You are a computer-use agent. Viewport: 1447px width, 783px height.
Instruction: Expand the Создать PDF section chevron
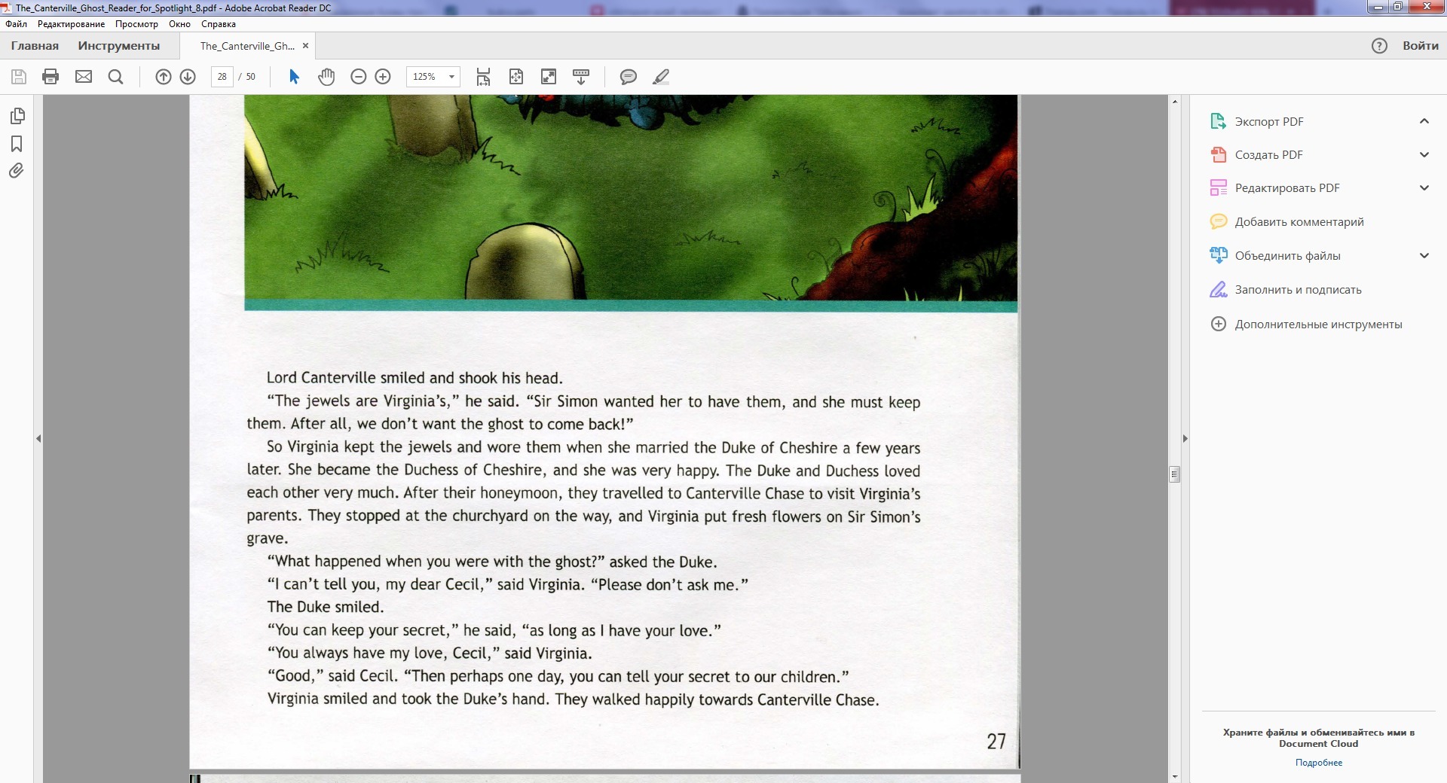[1424, 155]
